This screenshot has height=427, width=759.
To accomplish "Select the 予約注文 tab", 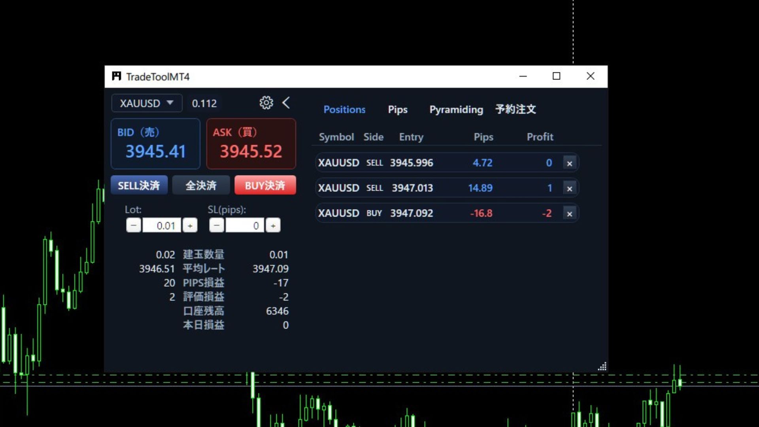I will [x=515, y=110].
